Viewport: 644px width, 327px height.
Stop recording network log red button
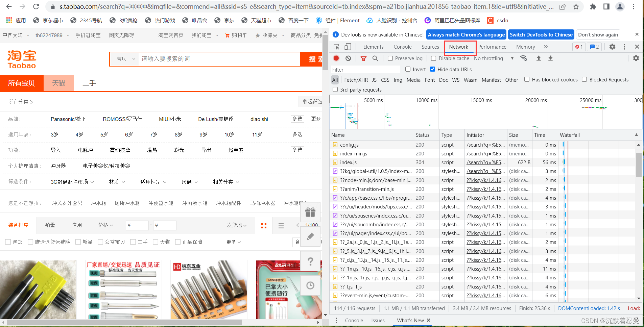coord(336,58)
